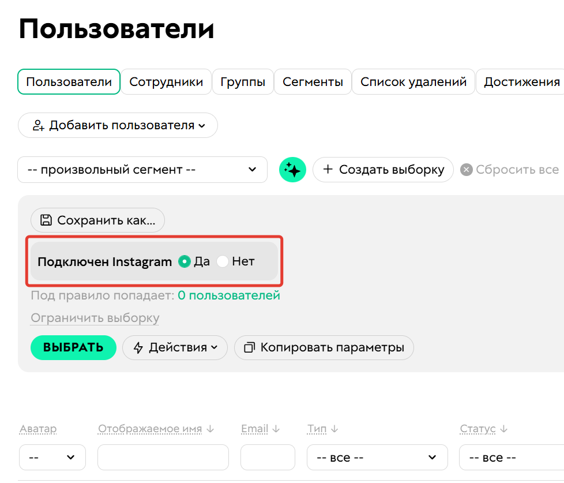Go to the Список удалений tab
Image resolution: width=564 pixels, height=483 pixels.
[413, 82]
